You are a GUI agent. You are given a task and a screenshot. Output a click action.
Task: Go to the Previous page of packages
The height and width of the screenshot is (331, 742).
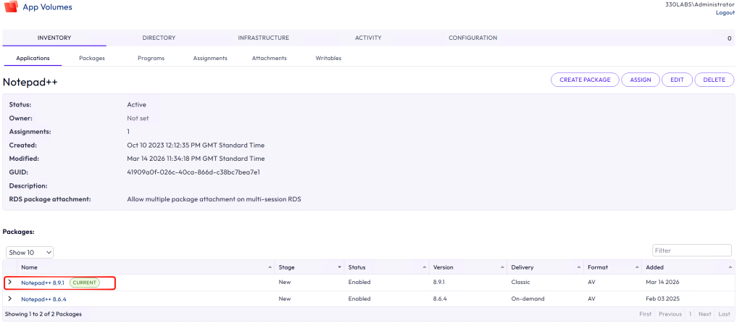(670, 314)
